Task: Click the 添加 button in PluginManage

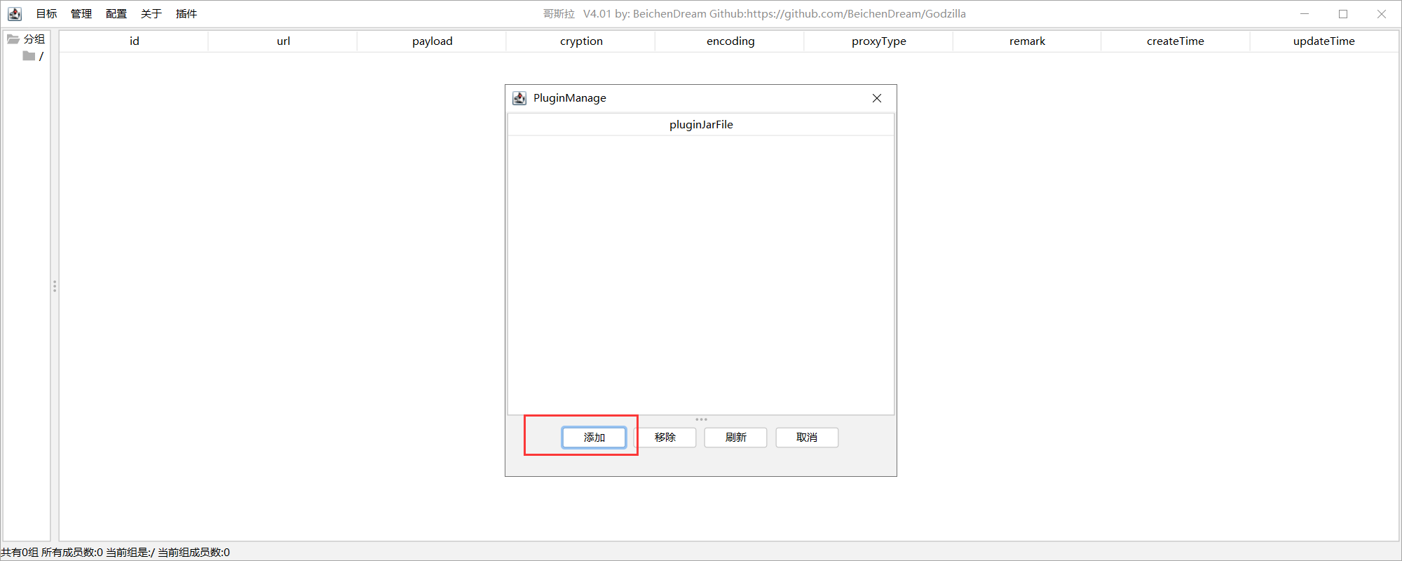Action: [594, 438]
